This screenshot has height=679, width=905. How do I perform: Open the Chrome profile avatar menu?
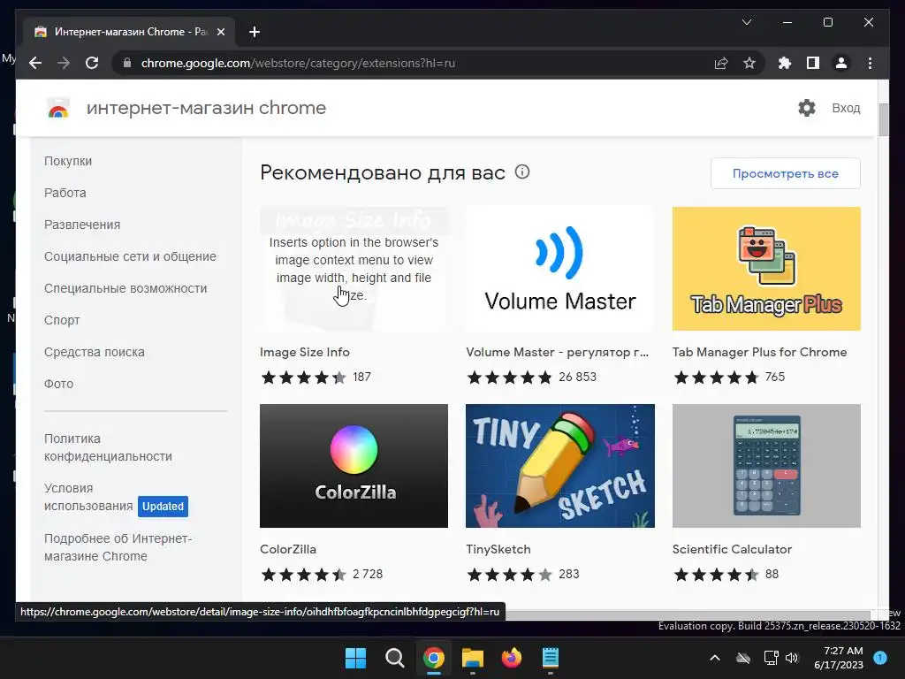[841, 63]
